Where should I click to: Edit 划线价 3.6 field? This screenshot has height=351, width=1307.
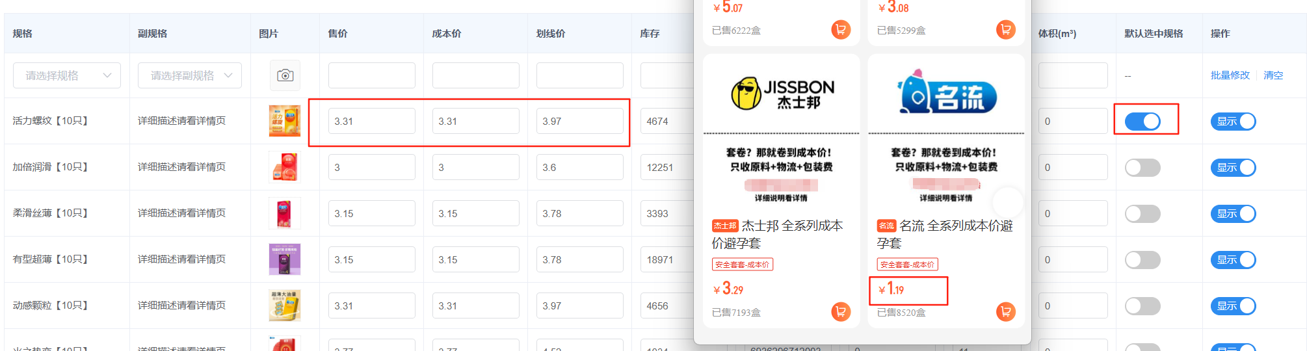coord(580,168)
